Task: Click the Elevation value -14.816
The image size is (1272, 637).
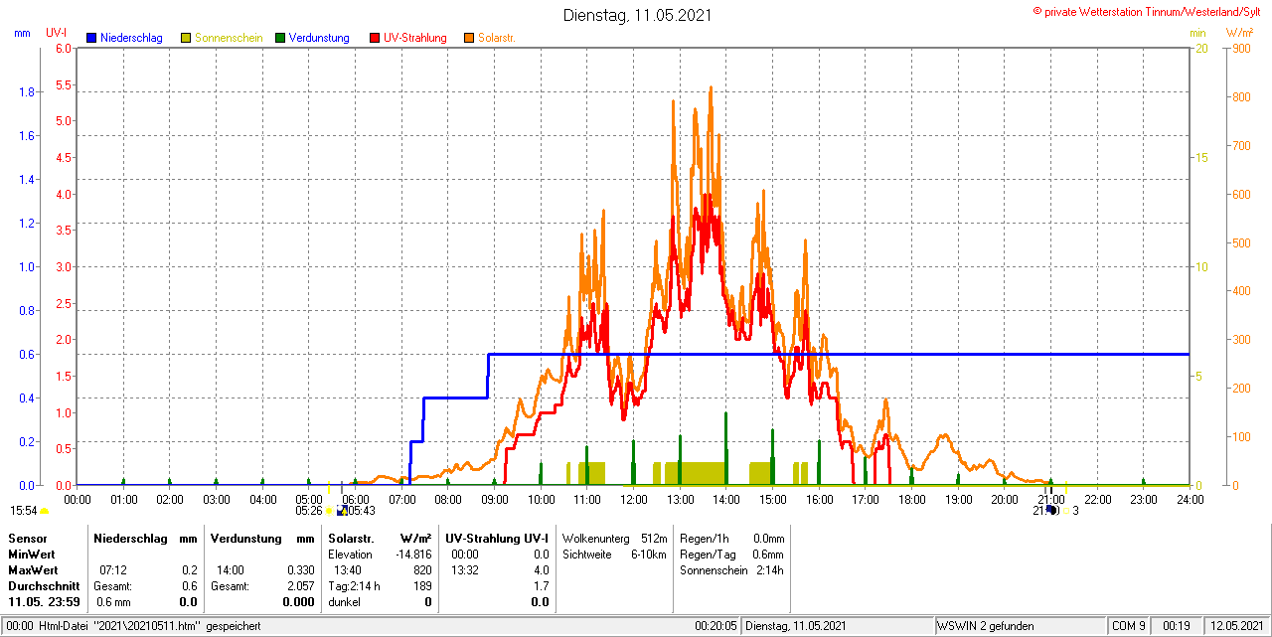Action: 413,554
